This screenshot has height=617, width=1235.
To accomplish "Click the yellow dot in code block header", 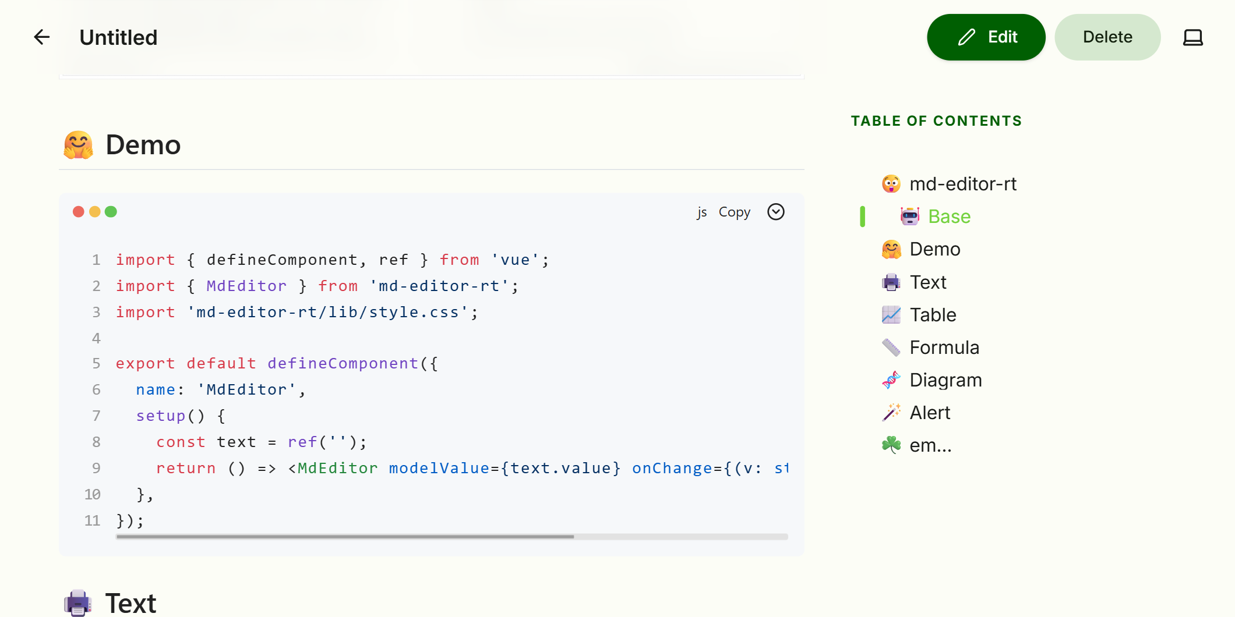I will 94,212.
